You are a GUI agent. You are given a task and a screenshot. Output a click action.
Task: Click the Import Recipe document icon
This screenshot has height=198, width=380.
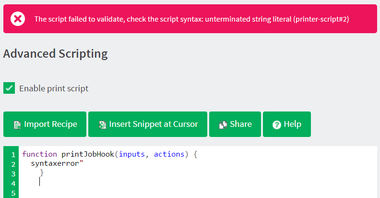17,125
